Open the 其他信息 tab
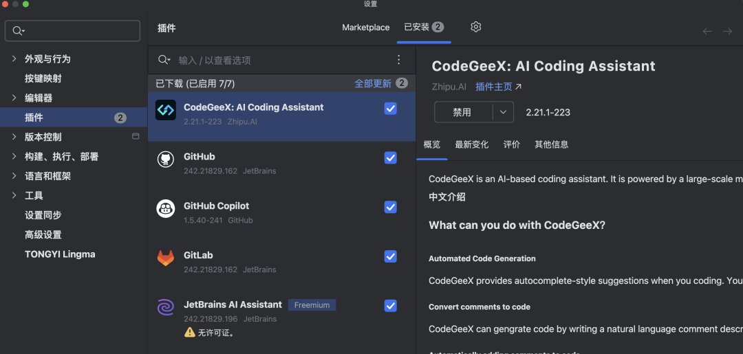Screen dimensions: 743x354 (x=552, y=144)
